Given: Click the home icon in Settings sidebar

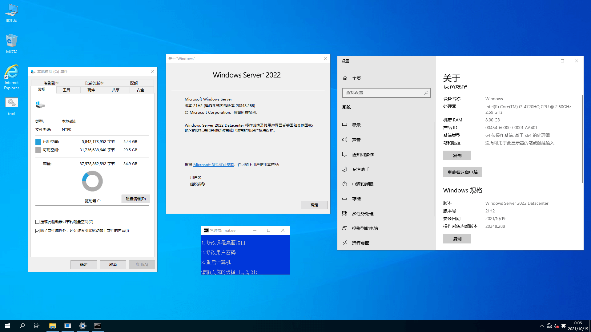Looking at the screenshot, I should click(x=345, y=78).
